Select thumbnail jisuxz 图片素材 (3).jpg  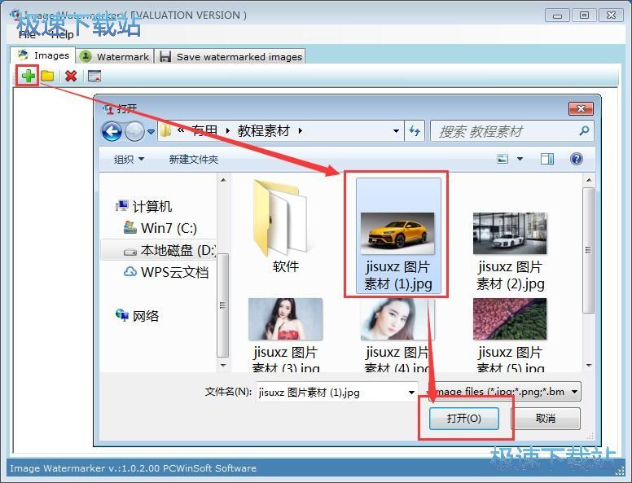point(285,334)
